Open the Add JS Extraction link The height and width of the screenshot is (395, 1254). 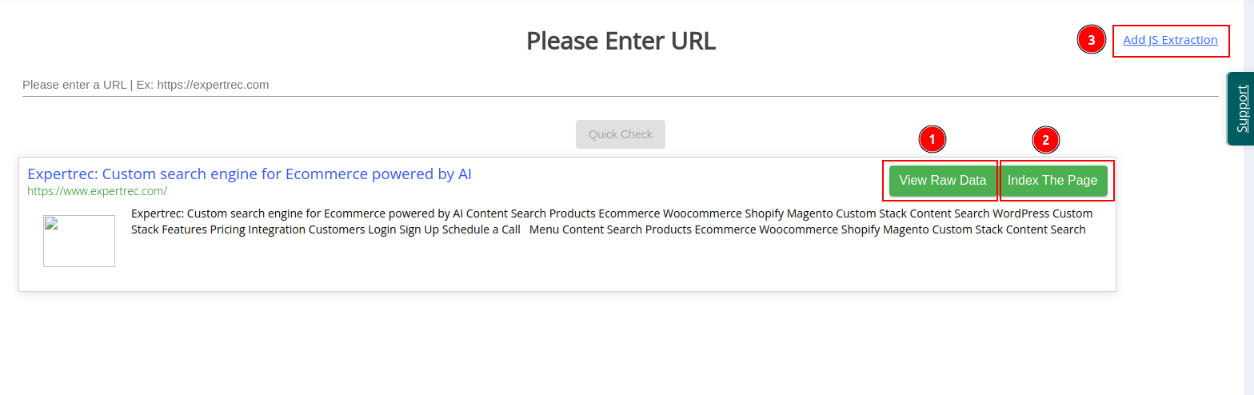tap(1170, 40)
